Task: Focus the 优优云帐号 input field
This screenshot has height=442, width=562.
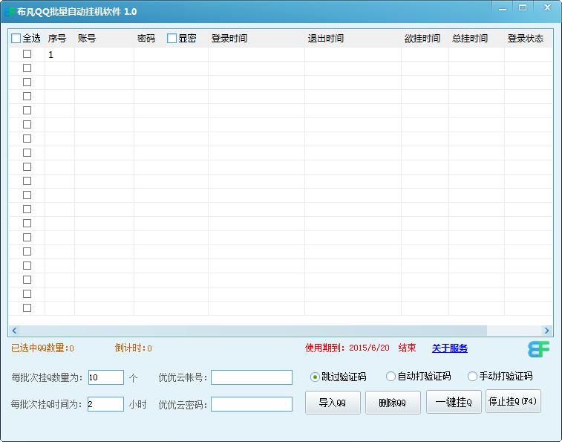Action: (x=252, y=377)
